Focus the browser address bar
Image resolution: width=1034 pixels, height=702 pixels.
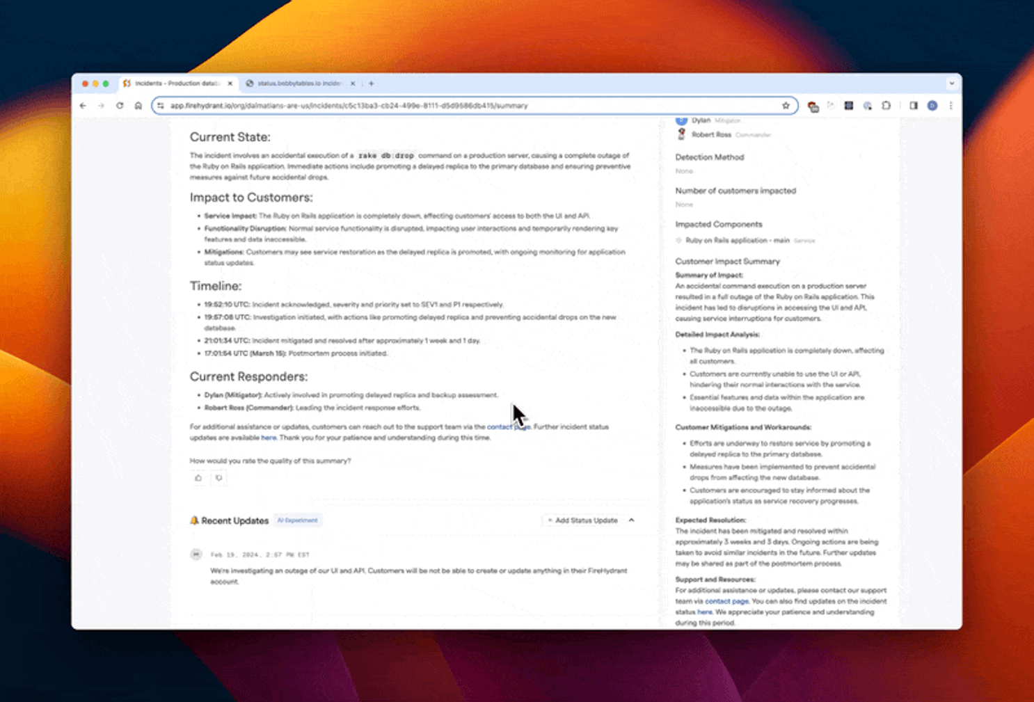pos(473,106)
